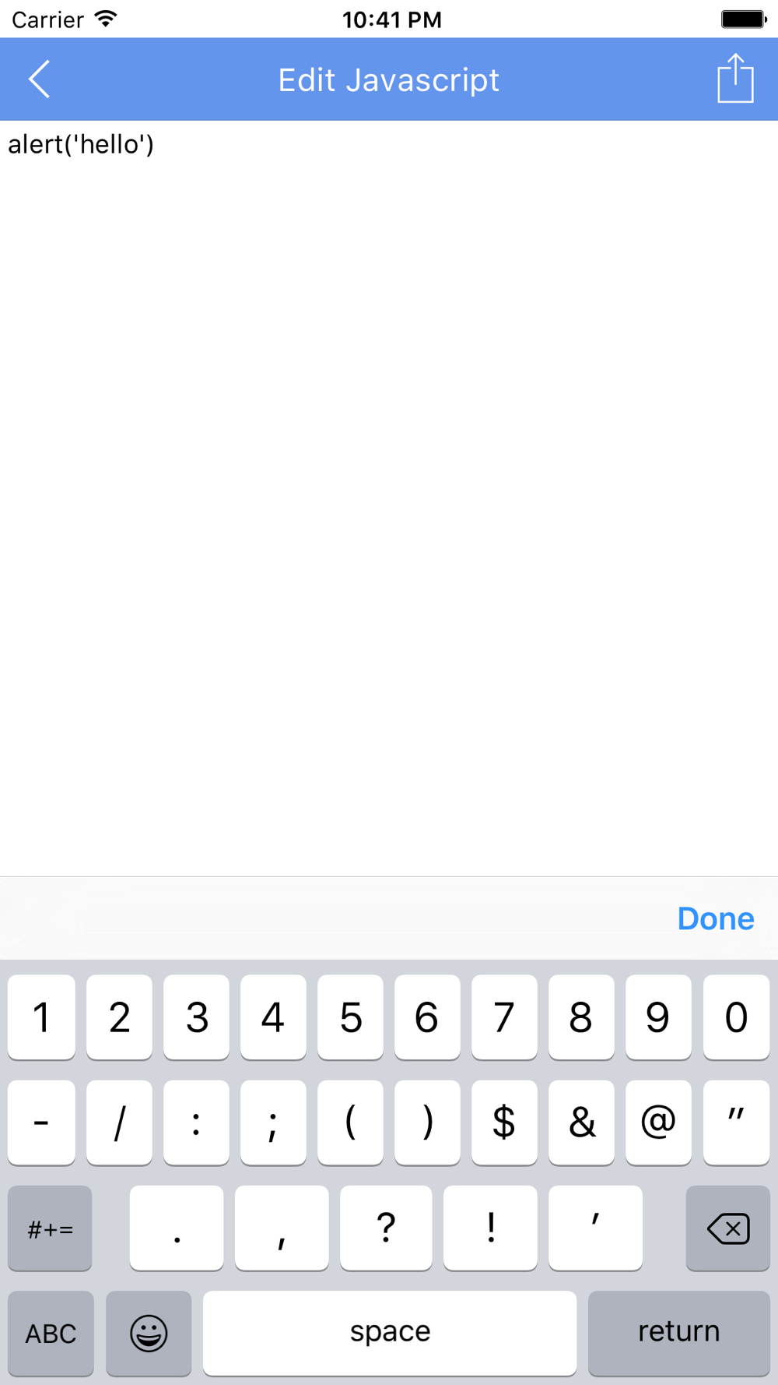Tap the forward slash key
The width and height of the screenshot is (778, 1385).
(x=119, y=1122)
